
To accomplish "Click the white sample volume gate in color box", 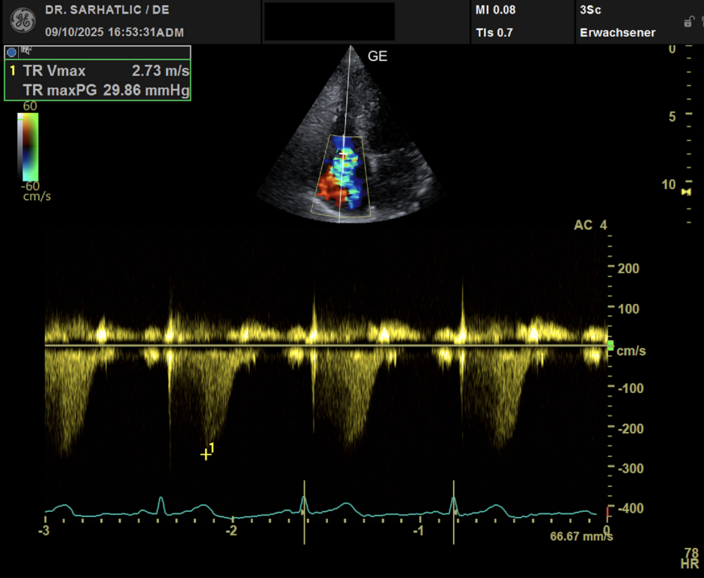I will pyautogui.click(x=344, y=154).
